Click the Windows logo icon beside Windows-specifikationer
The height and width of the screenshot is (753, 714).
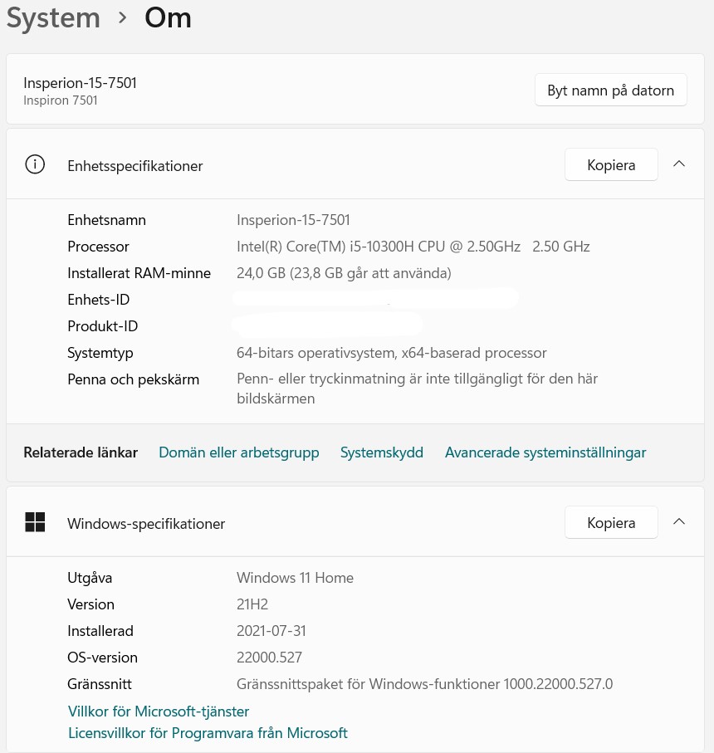(x=35, y=522)
